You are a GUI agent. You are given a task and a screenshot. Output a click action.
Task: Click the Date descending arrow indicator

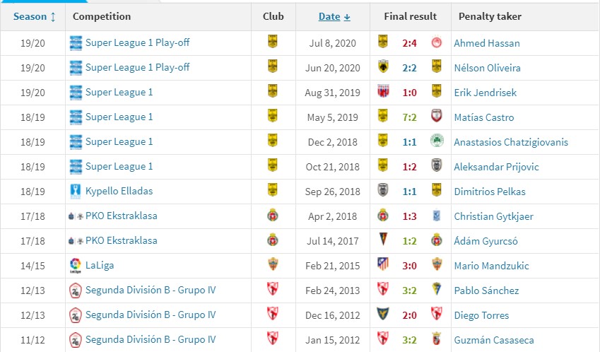(347, 17)
